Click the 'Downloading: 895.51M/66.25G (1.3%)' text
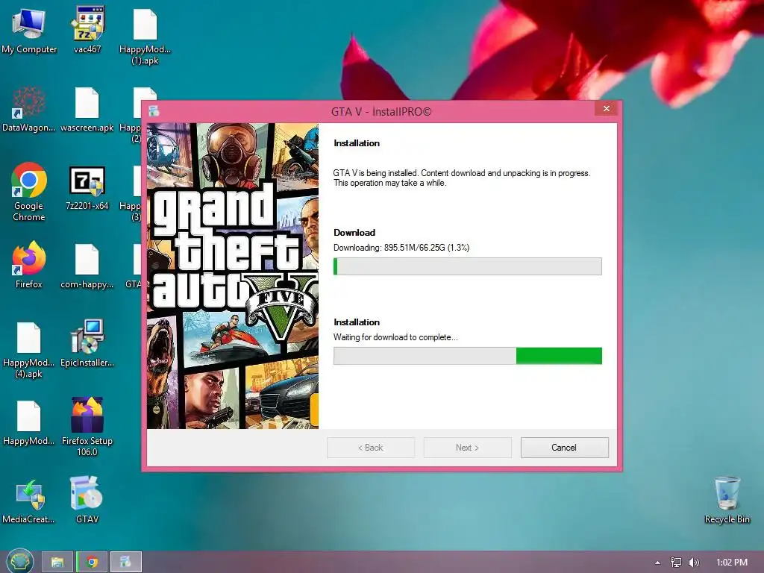Image resolution: width=764 pixels, height=573 pixels. 401,248
